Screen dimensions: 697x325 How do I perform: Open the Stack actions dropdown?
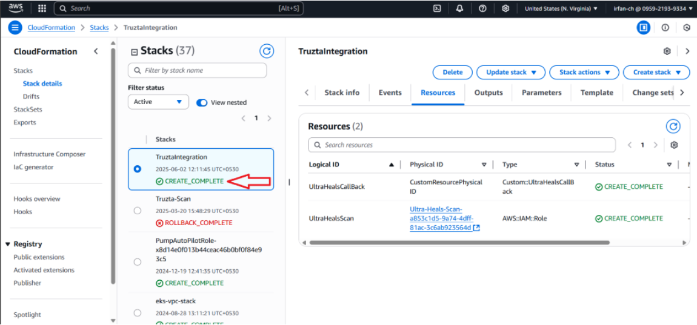pos(584,73)
